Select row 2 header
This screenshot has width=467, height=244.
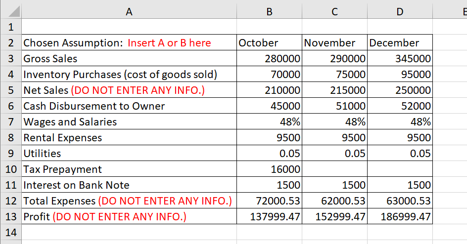click(x=11, y=42)
